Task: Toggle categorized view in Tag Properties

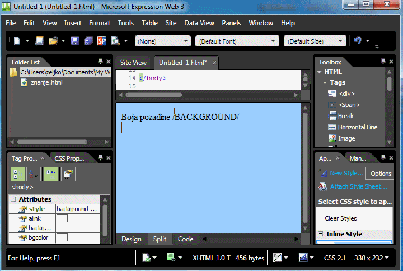Action: tap(17, 174)
